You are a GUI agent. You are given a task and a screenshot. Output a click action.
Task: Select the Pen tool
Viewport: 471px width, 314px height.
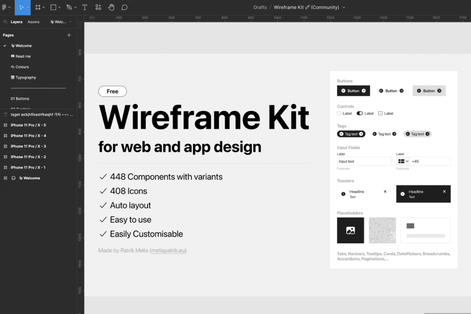pos(69,8)
